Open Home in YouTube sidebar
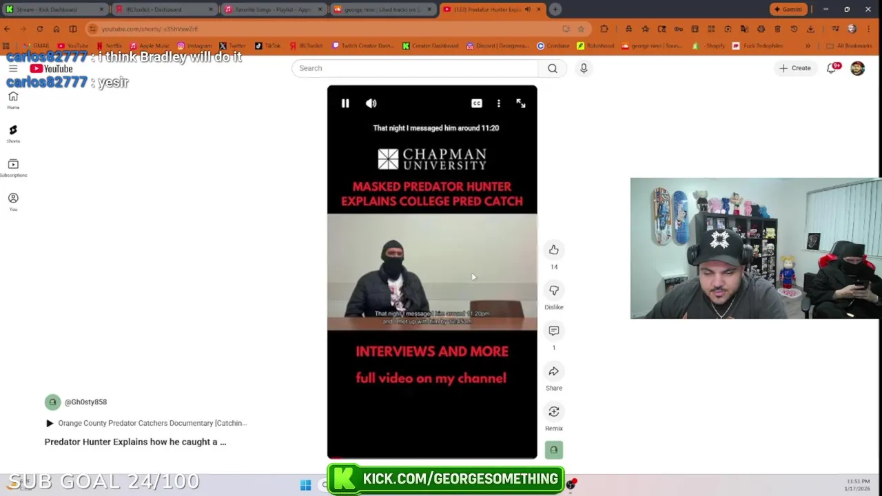This screenshot has height=496, width=882. 13,101
